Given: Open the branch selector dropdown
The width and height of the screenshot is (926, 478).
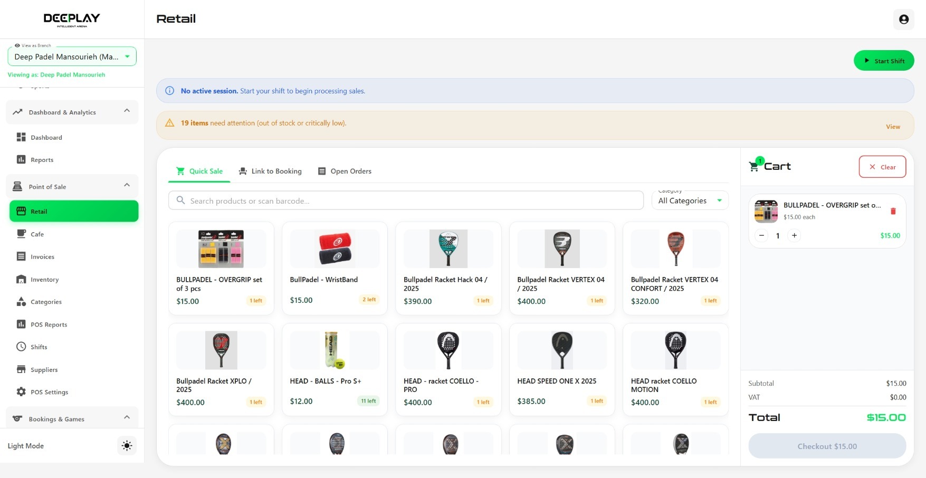Looking at the screenshot, I should click(72, 56).
